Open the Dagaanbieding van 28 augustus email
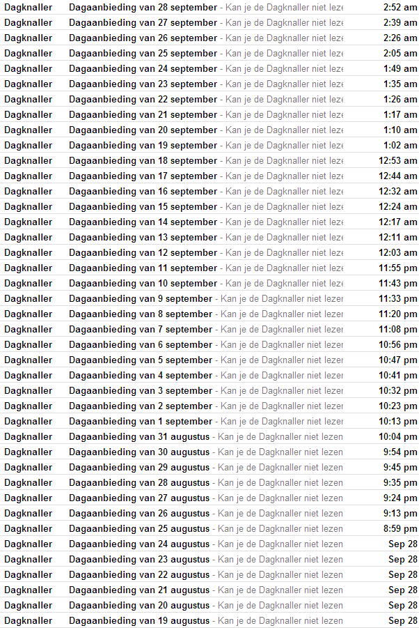This screenshot has height=628, width=419. pyautogui.click(x=209, y=482)
